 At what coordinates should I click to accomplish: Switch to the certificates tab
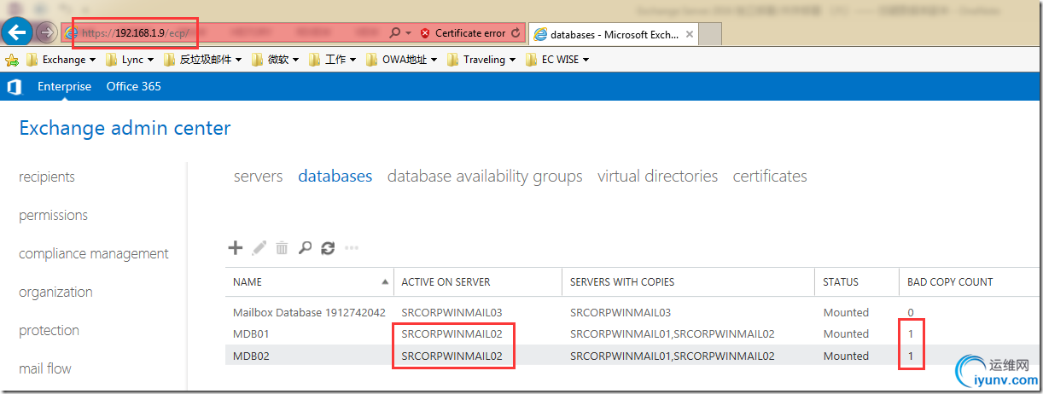(x=770, y=177)
